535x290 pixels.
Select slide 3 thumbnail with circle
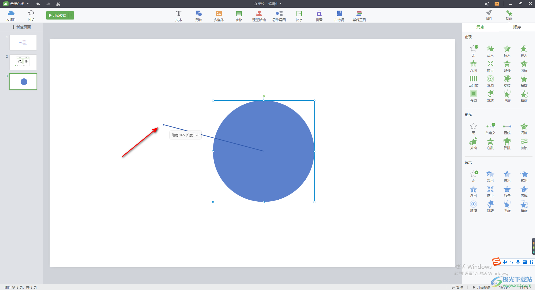coord(23,82)
